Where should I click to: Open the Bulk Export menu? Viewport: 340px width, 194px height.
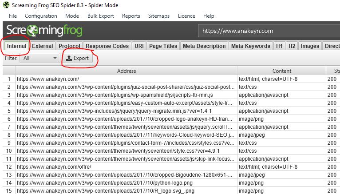(101, 16)
